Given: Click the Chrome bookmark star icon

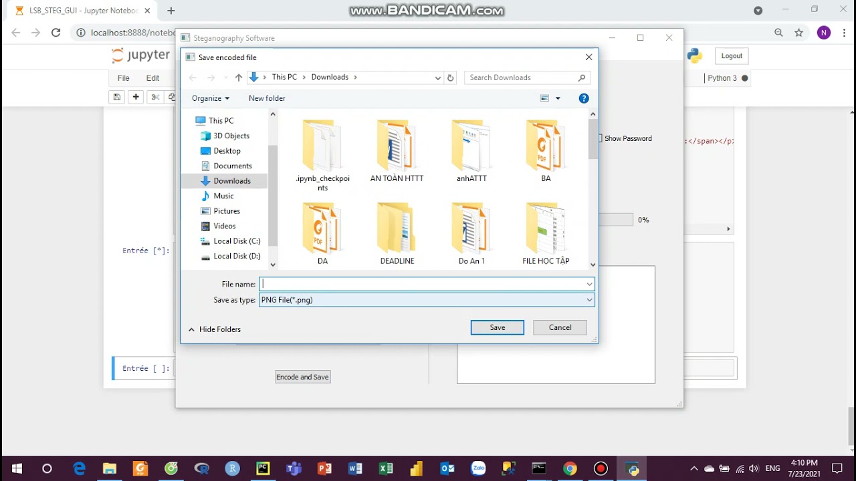Looking at the screenshot, I should click(x=798, y=33).
